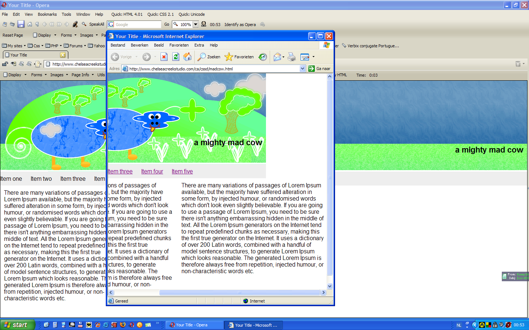Print page using IE printer icon
The width and height of the screenshot is (529, 330).
click(292, 57)
